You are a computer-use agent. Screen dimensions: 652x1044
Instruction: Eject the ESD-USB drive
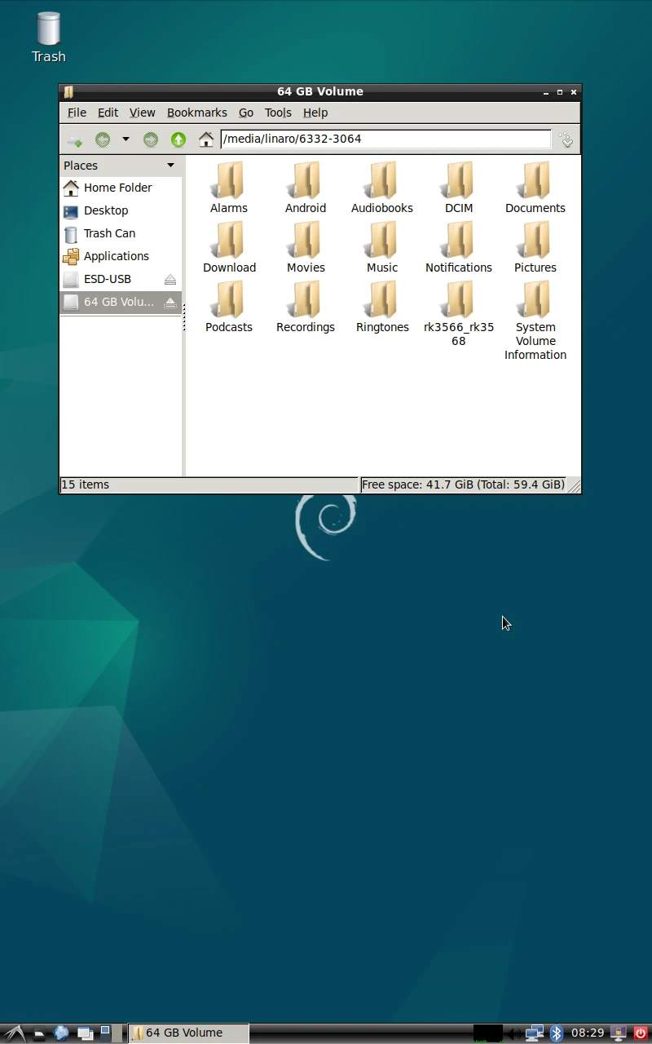(170, 279)
